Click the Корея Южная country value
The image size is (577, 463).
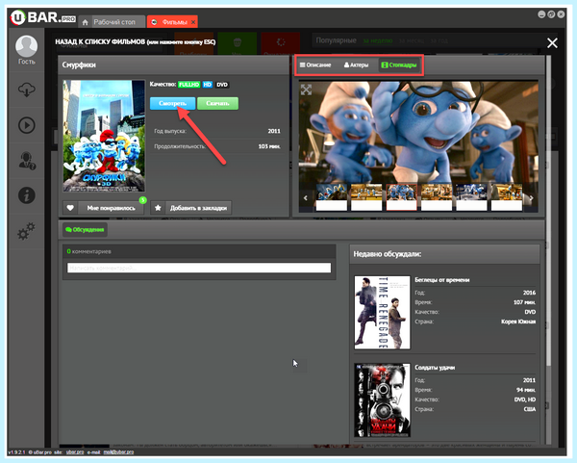click(518, 322)
